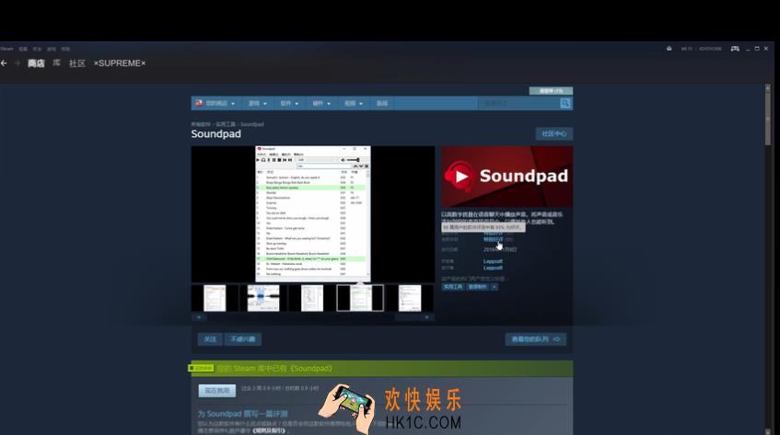Open the 社区中心 (Community Hub) button
This screenshot has height=435, width=780.
[x=554, y=134]
